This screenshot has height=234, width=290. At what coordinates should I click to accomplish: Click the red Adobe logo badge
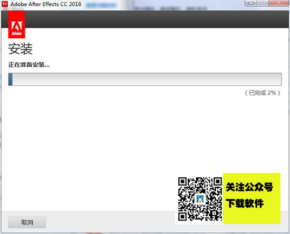coord(17,25)
